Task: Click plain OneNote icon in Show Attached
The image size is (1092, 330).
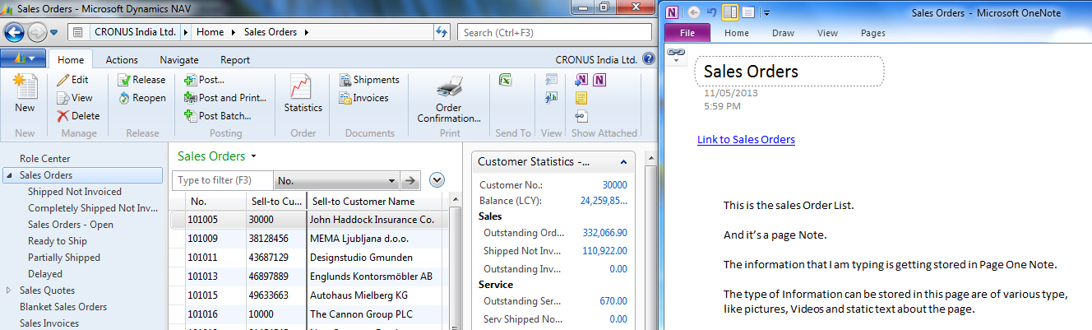Action: pos(599,80)
